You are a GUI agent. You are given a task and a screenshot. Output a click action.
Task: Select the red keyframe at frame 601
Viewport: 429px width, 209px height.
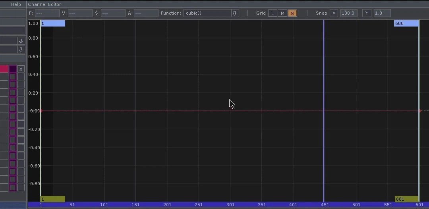pos(421,111)
